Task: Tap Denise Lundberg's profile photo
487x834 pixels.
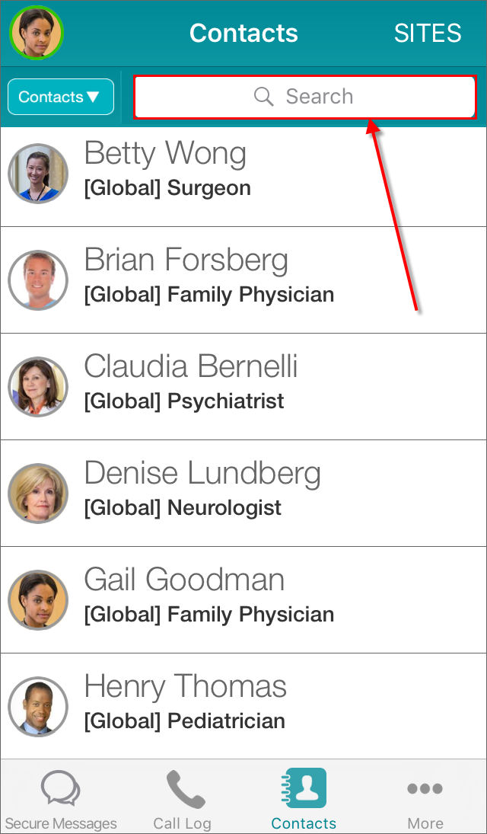Action: coord(38,494)
